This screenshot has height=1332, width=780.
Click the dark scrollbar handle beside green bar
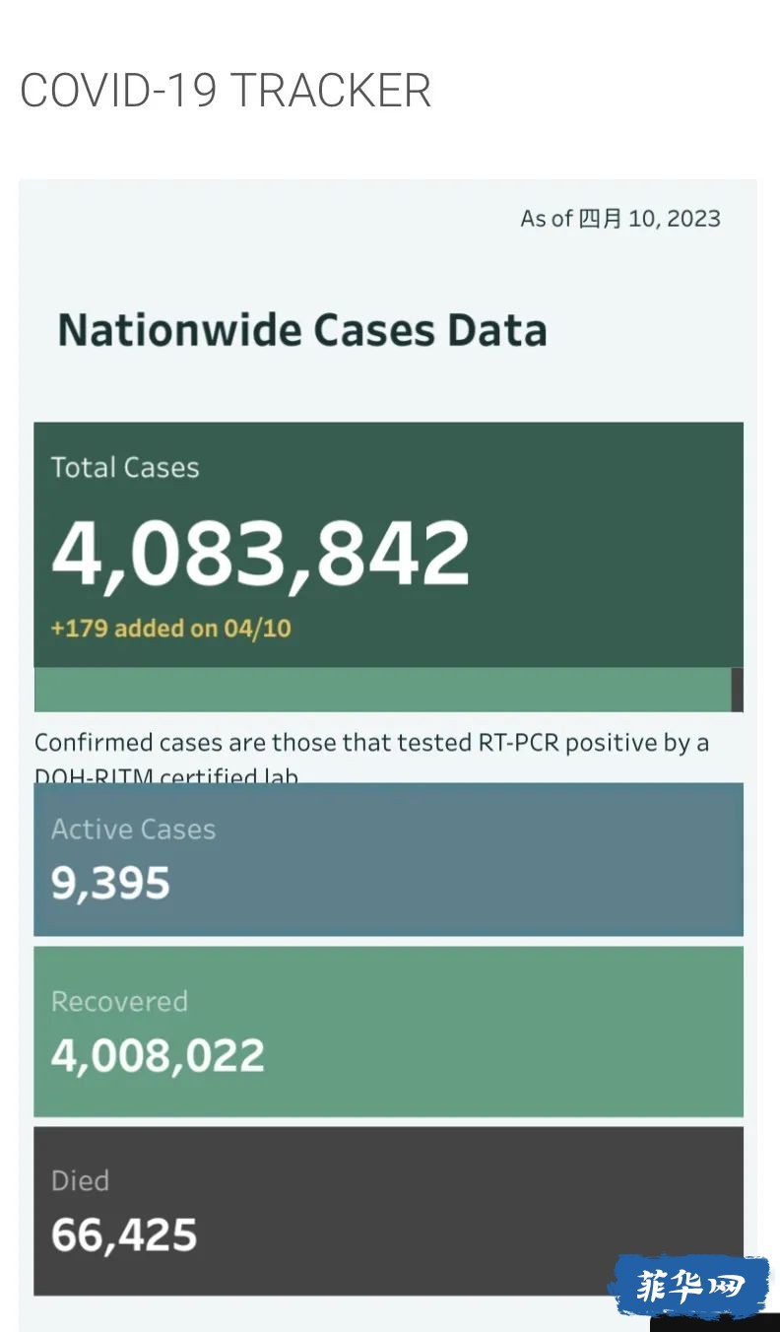coord(738,690)
